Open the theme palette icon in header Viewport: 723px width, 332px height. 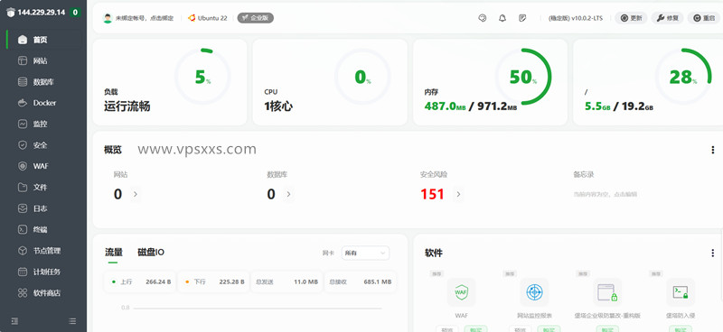click(483, 18)
